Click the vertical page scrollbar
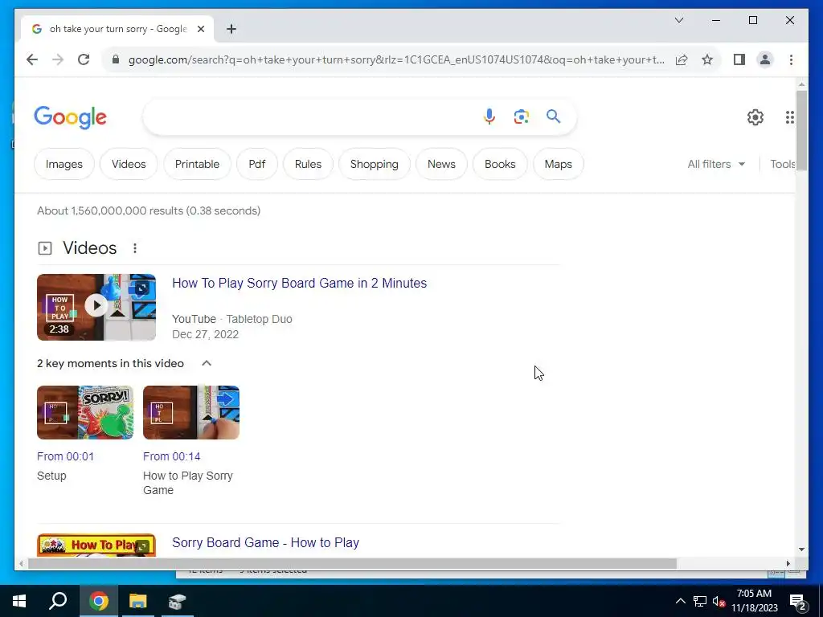Image resolution: width=823 pixels, height=617 pixels. (x=801, y=129)
